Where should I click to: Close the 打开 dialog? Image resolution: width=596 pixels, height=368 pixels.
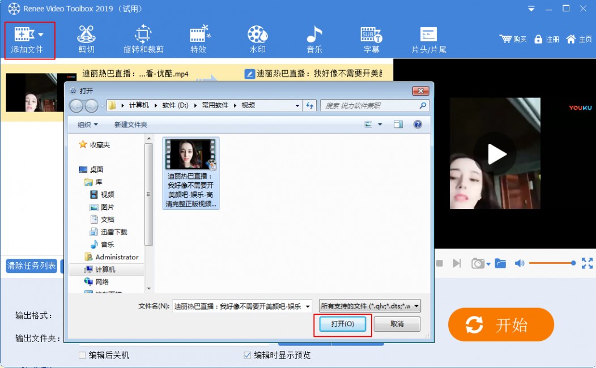pos(420,91)
